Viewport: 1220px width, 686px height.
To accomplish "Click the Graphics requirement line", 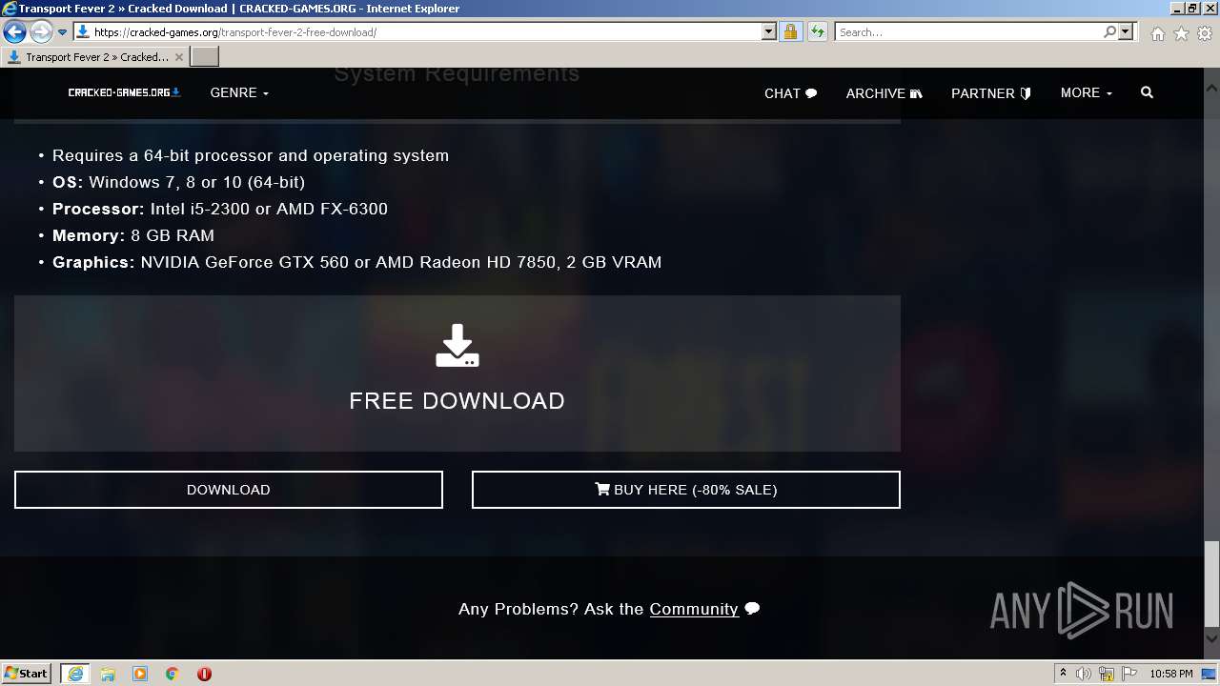I will coord(357,262).
